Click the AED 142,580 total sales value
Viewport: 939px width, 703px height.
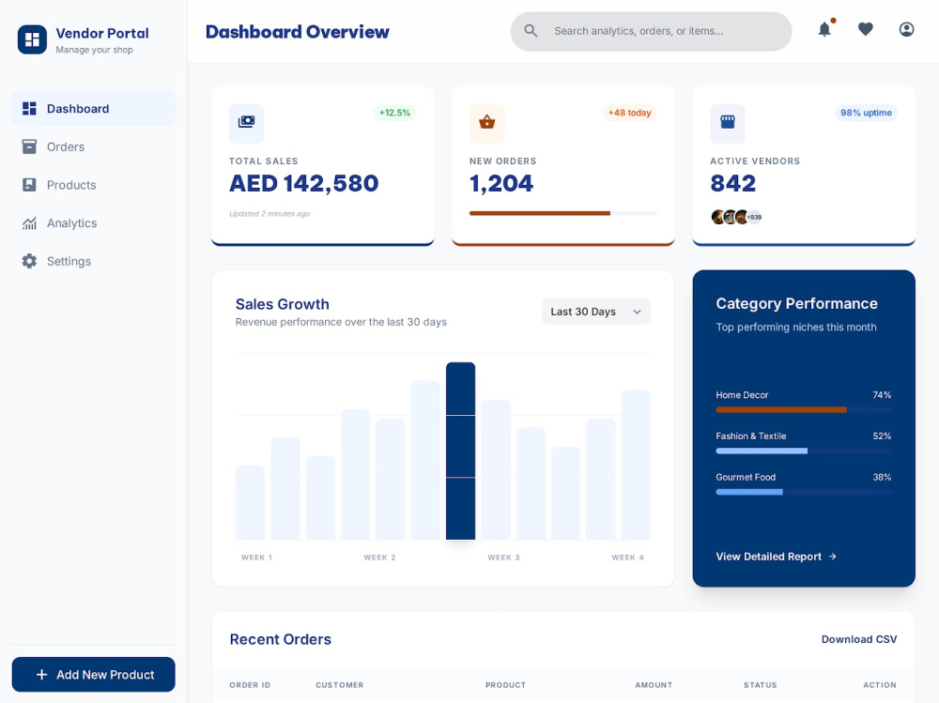tap(303, 183)
